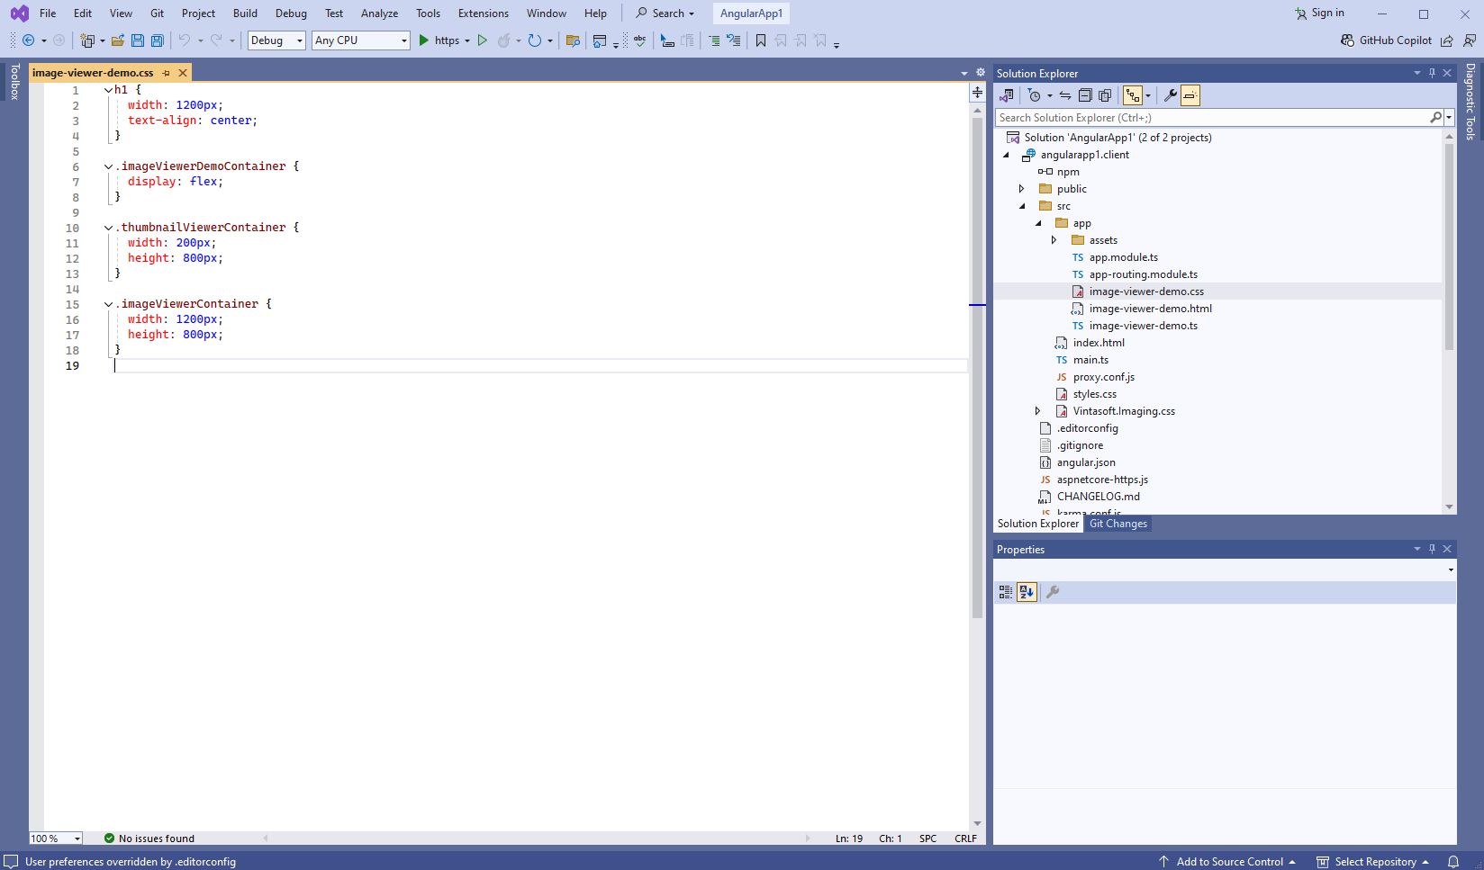
Task: Toggle Preview Selected Items in Solution Explorer
Action: pos(1190,95)
